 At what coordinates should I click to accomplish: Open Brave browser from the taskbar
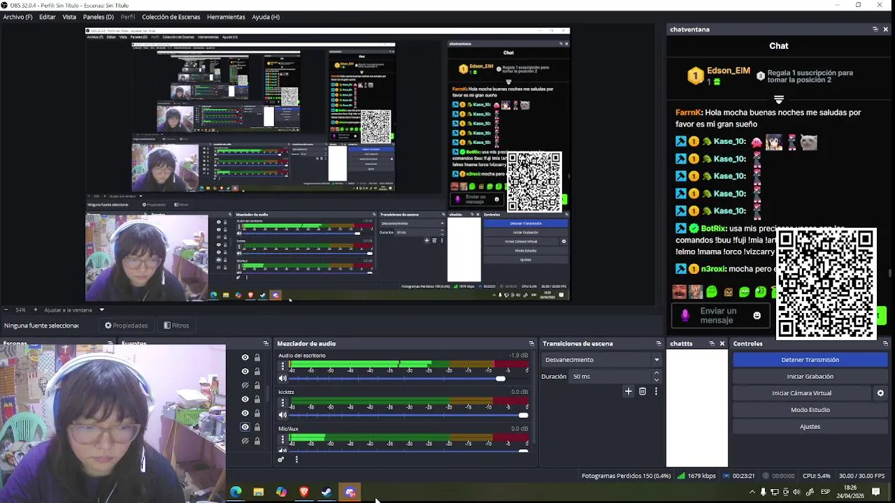pos(304,492)
